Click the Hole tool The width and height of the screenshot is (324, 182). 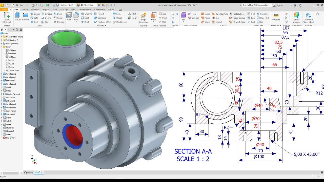69,17
